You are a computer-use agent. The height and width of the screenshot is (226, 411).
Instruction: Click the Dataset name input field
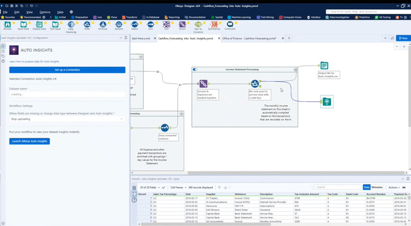click(67, 94)
